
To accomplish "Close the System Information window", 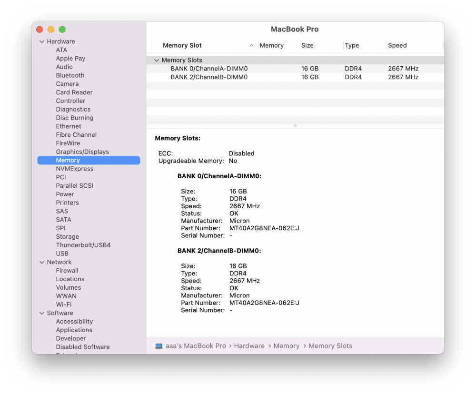I will point(40,30).
